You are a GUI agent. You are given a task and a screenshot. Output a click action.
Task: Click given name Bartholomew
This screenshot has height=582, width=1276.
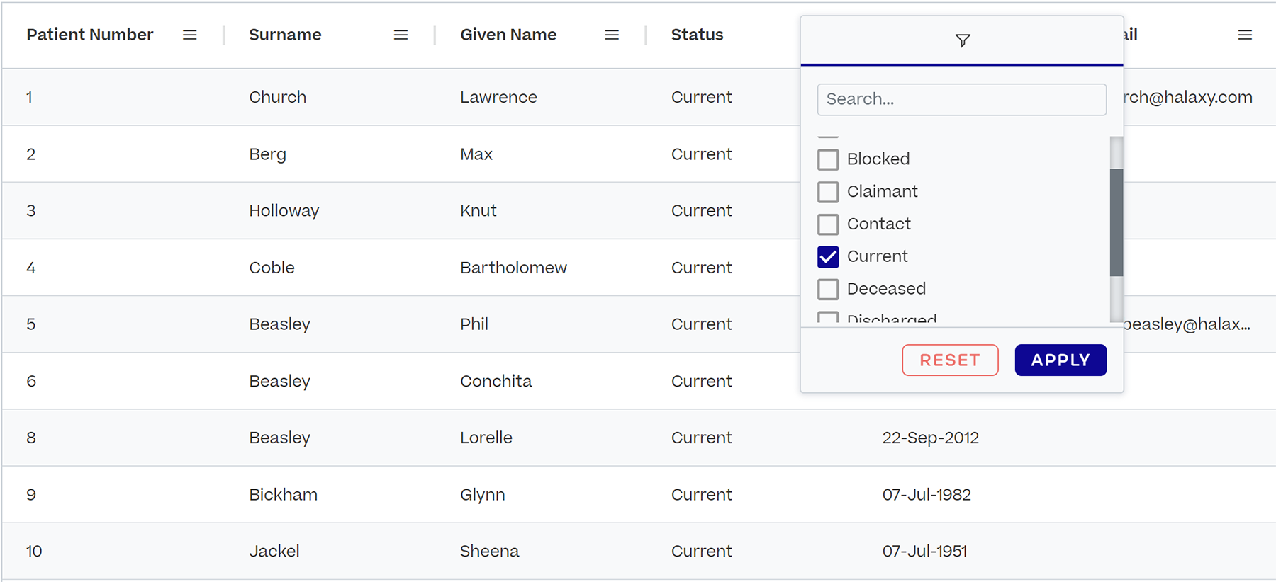(x=513, y=268)
